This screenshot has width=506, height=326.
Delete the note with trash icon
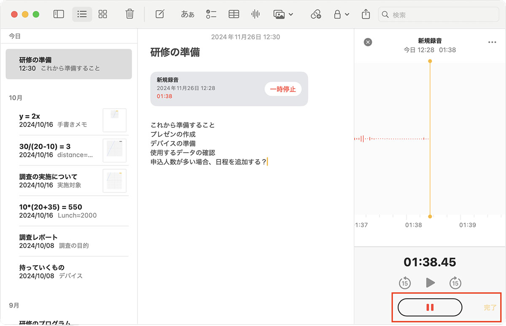coord(130,14)
